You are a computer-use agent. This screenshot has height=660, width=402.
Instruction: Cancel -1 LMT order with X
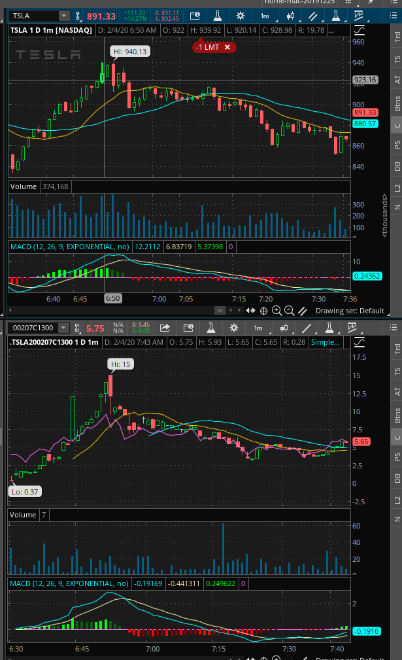click(227, 47)
